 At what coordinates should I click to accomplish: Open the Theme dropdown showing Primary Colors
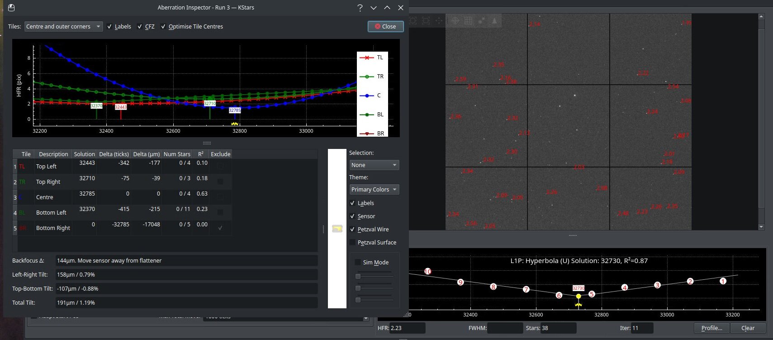pos(374,190)
